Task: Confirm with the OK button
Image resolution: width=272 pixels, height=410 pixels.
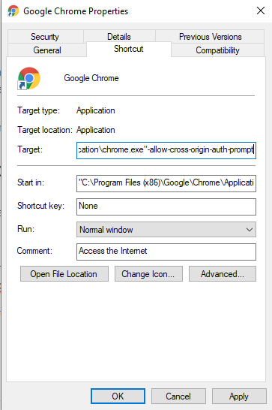Action: (x=118, y=396)
